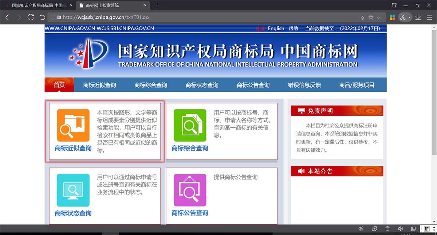Click the 本站公告 panel header
Image resolution: width=437 pixels, height=235 pixels.
pyautogui.click(x=337, y=171)
